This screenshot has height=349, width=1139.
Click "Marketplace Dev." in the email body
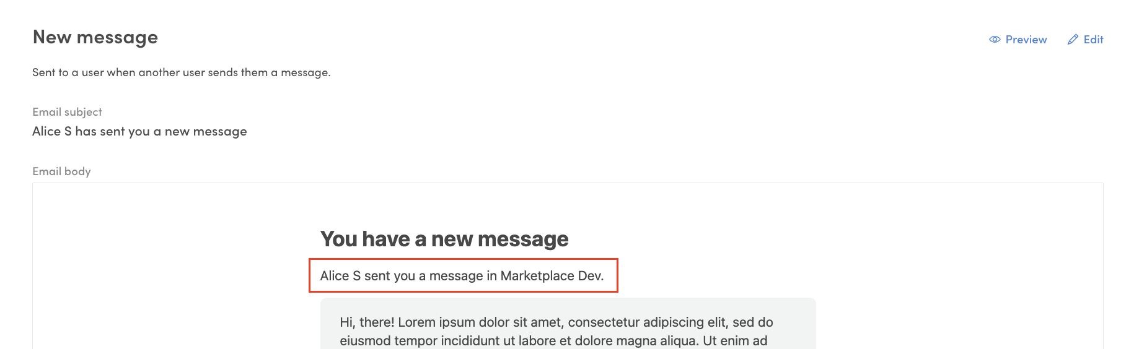pos(552,276)
